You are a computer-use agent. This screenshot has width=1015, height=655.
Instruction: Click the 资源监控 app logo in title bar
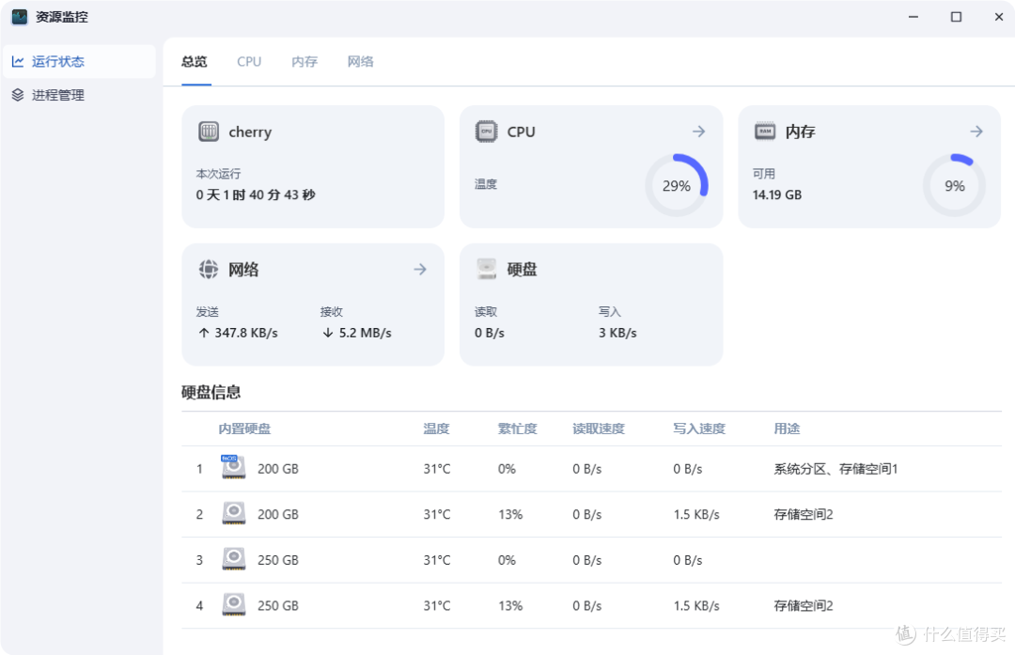click(18, 16)
